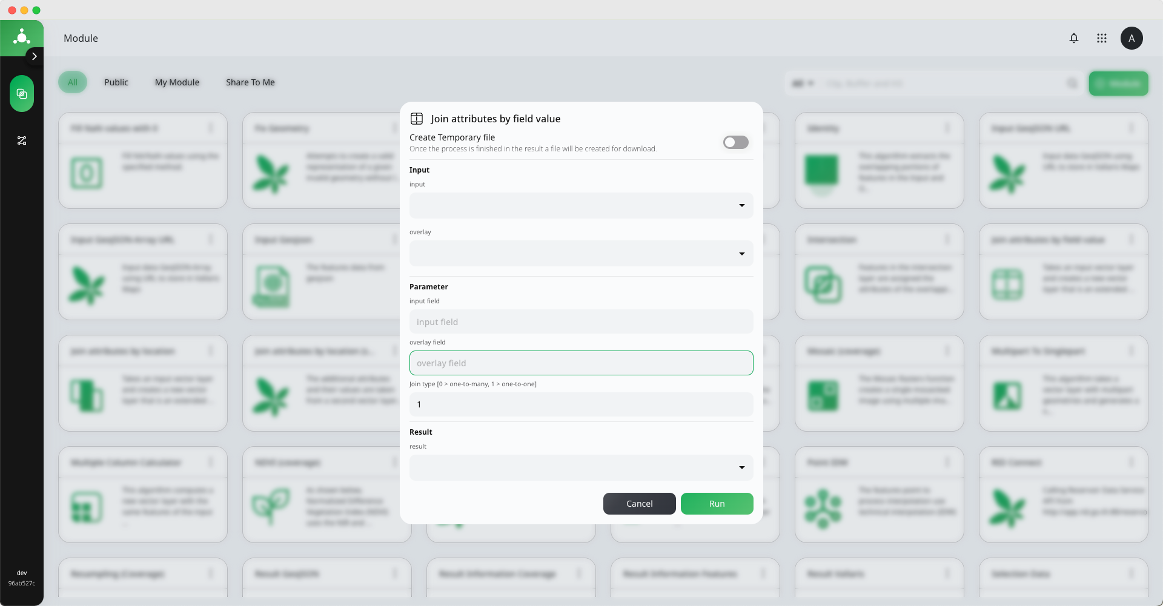The width and height of the screenshot is (1163, 606).
Task: Click the search magnifier icon in module search
Action: [1072, 84]
